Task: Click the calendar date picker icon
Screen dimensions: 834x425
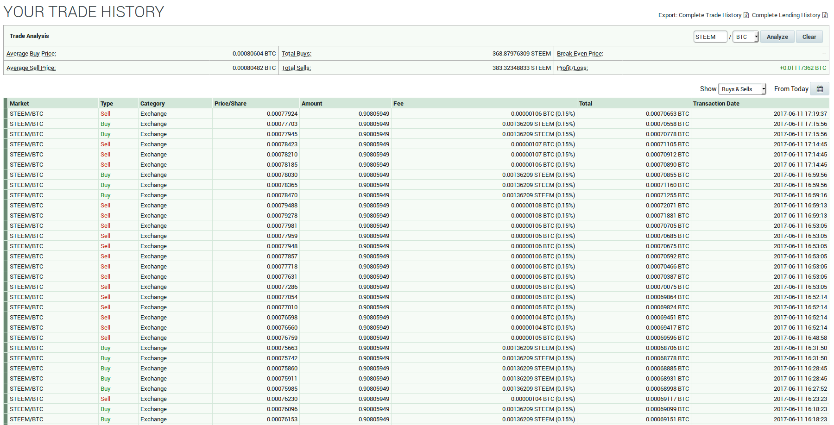Action: click(x=819, y=89)
